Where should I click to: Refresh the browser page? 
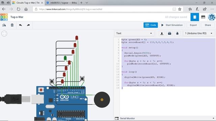tap(19, 9)
